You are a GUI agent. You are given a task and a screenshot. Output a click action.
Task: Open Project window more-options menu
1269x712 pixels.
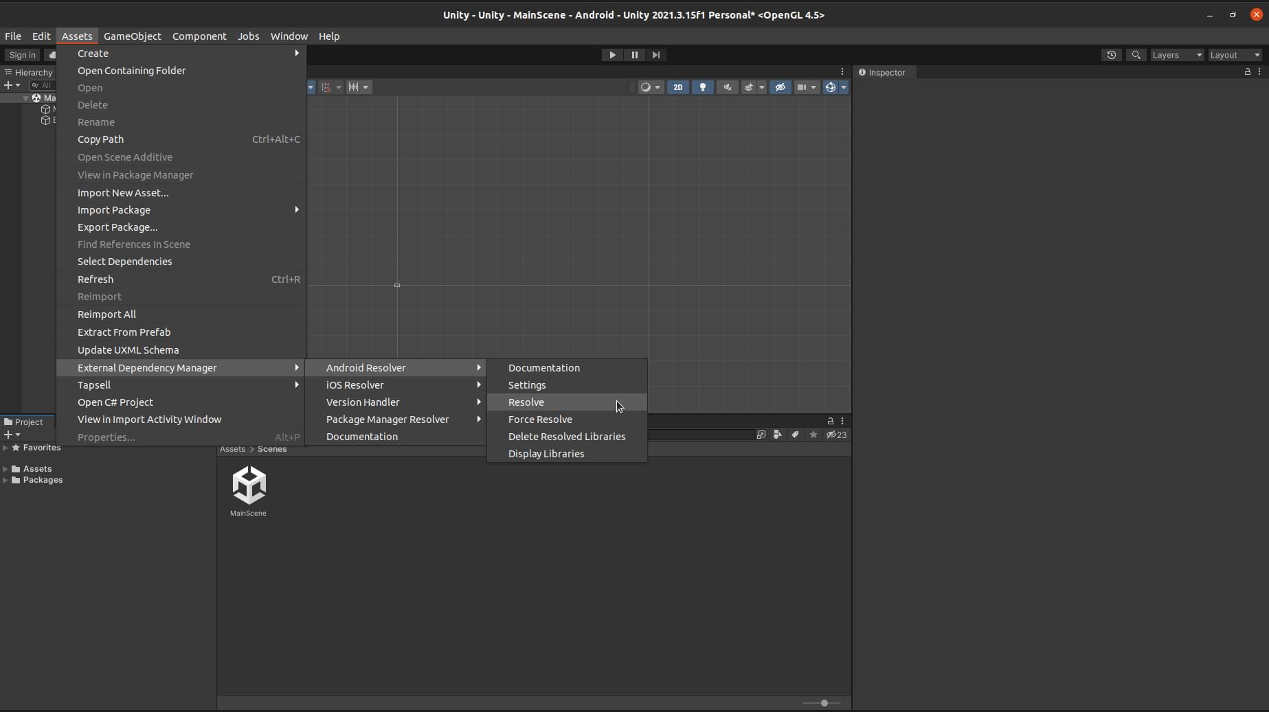tap(842, 421)
